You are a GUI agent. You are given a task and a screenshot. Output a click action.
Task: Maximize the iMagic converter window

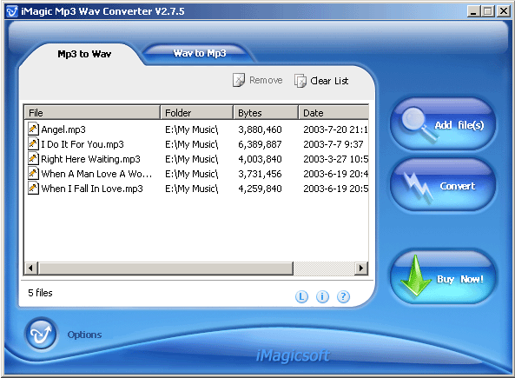488,11
